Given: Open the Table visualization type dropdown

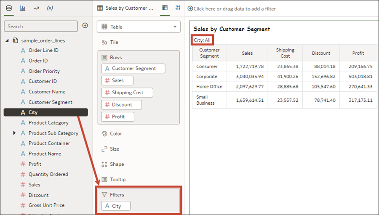Looking at the screenshot, I should (x=139, y=27).
